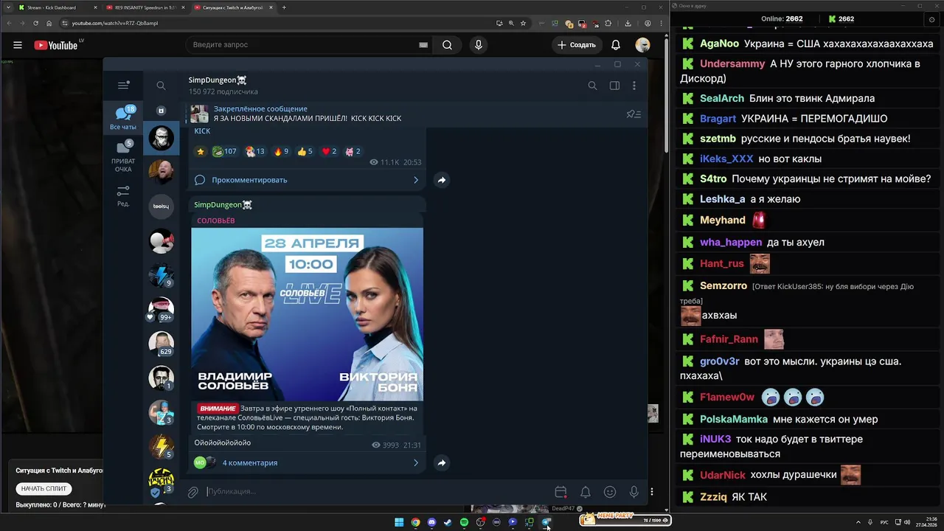944x531 pixels.
Task: Toggle the reaction with count 107
Action: coord(224,151)
